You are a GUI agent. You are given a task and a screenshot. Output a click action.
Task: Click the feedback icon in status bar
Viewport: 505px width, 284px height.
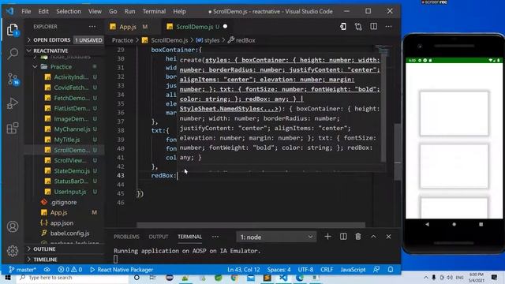pos(376,270)
